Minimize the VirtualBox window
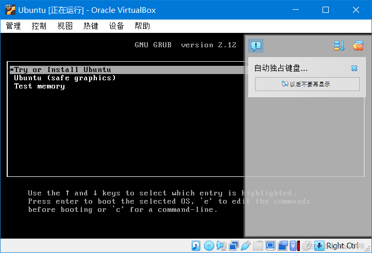Viewport: 372px width, 253px height. click(x=296, y=10)
